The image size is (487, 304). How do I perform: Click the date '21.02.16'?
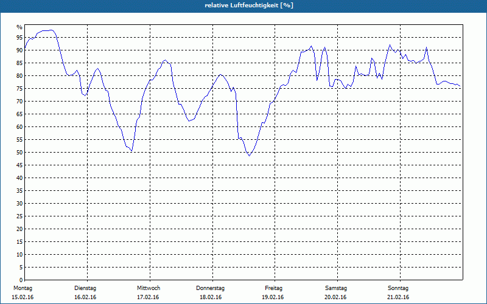click(398, 297)
